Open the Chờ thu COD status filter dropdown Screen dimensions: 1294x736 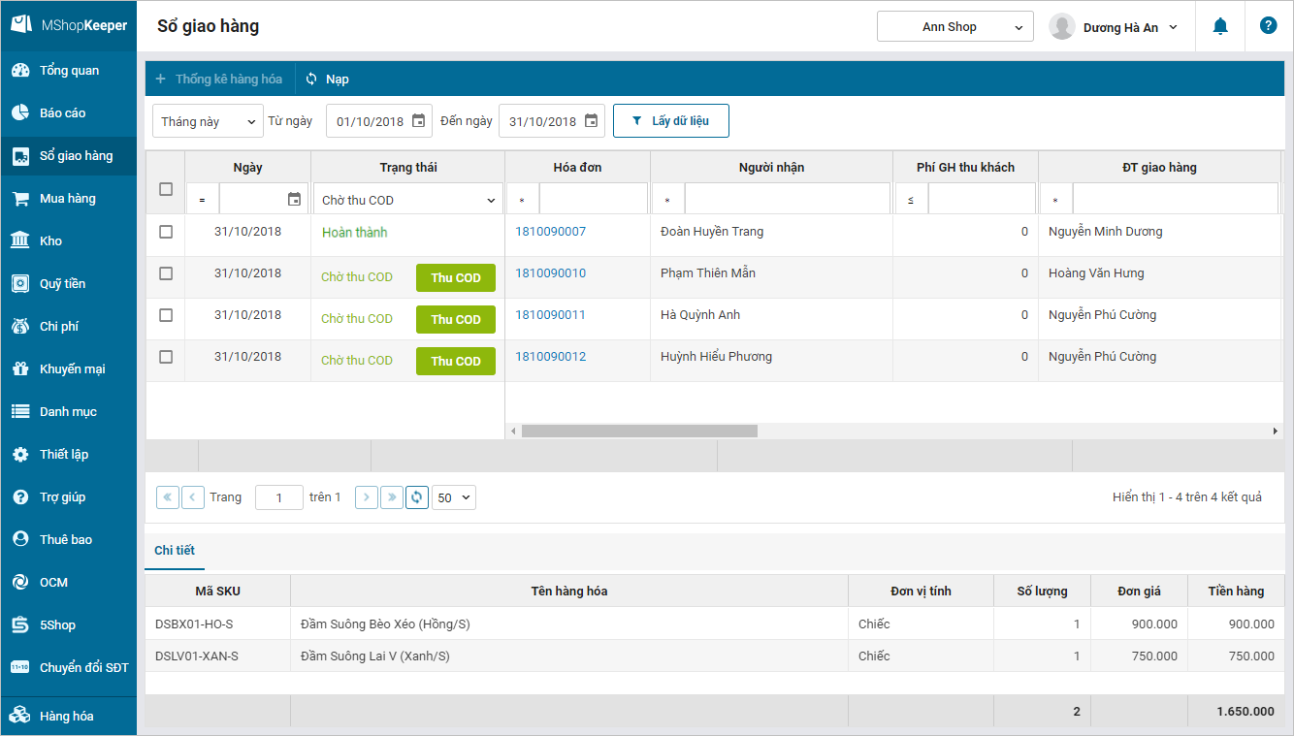tap(408, 200)
